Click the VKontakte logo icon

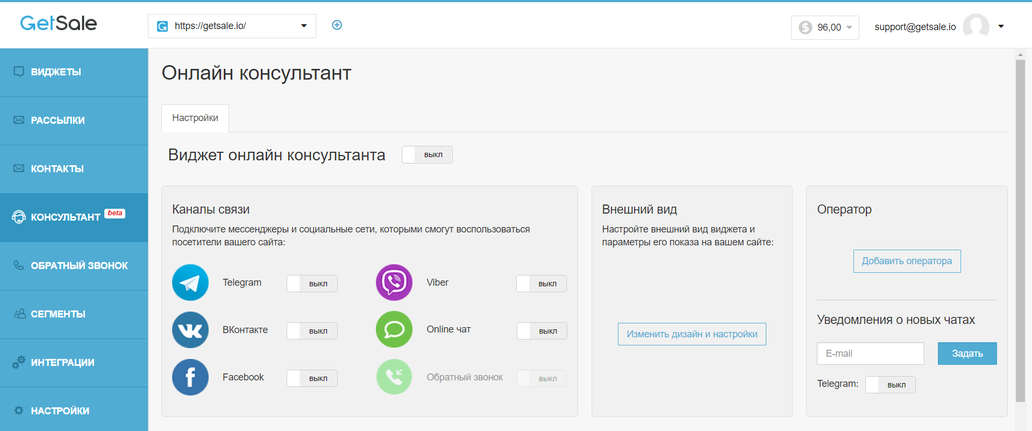(x=190, y=330)
